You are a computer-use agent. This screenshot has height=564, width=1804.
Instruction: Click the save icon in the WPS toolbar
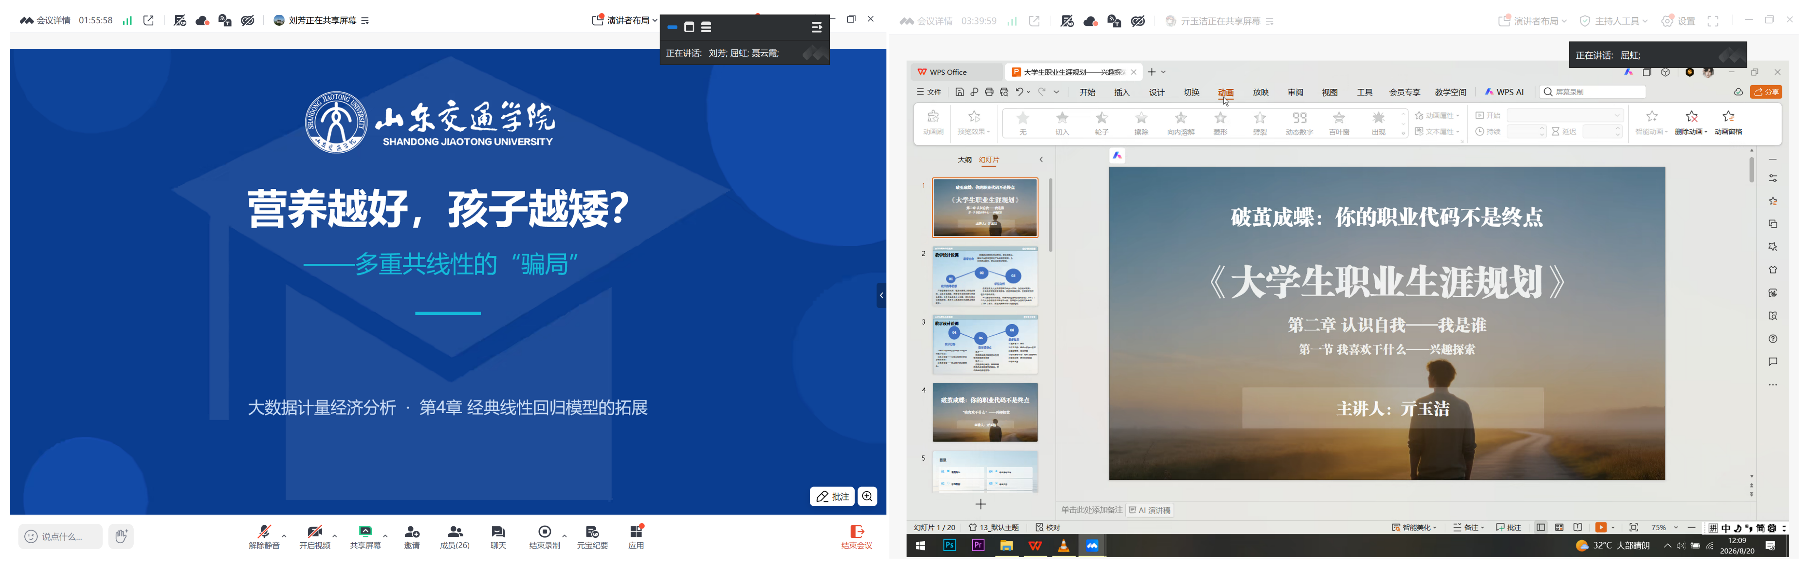960,92
